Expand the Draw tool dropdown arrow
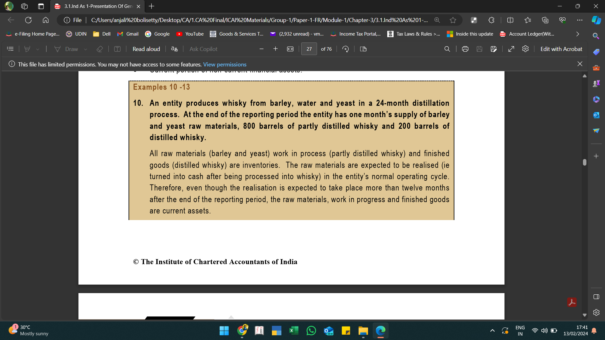This screenshot has width=605, height=340. click(x=85, y=49)
